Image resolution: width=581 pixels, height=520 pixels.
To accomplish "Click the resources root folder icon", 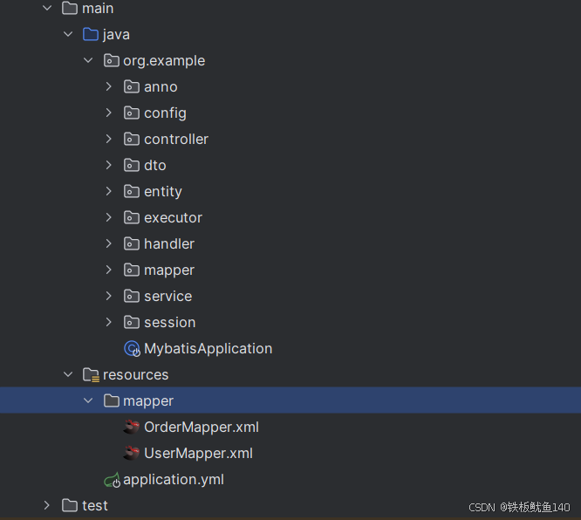I will [91, 375].
